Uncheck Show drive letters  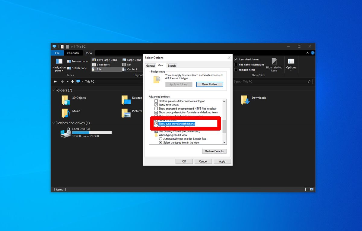coord(156,105)
